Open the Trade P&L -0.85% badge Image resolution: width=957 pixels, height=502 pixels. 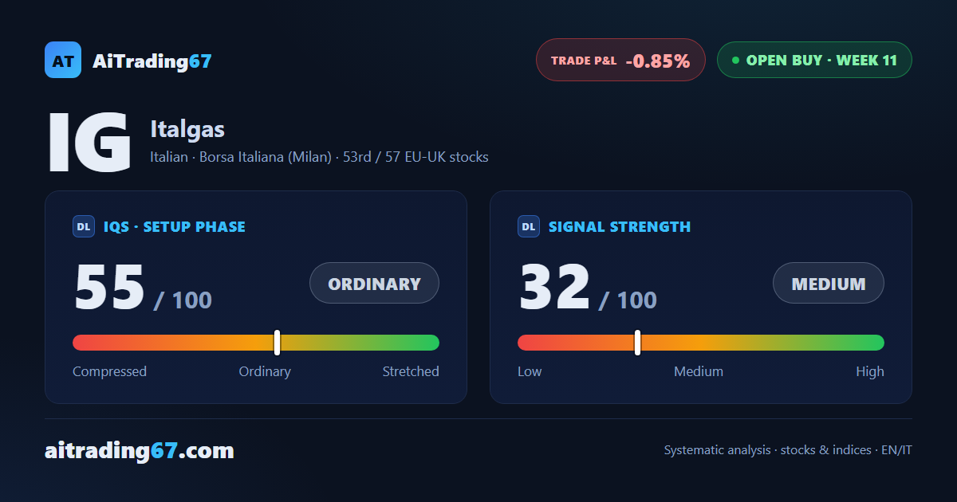click(620, 60)
